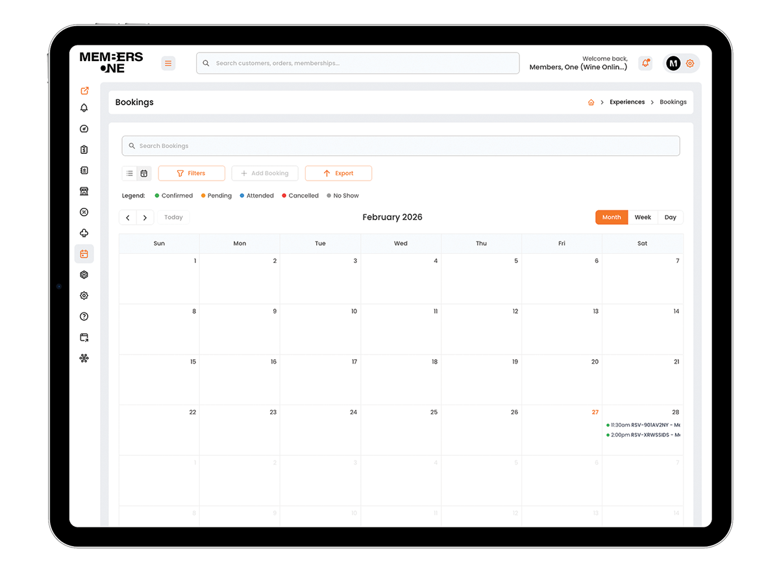Open the Filters panel
The height and width of the screenshot is (567, 779).
tap(192, 173)
